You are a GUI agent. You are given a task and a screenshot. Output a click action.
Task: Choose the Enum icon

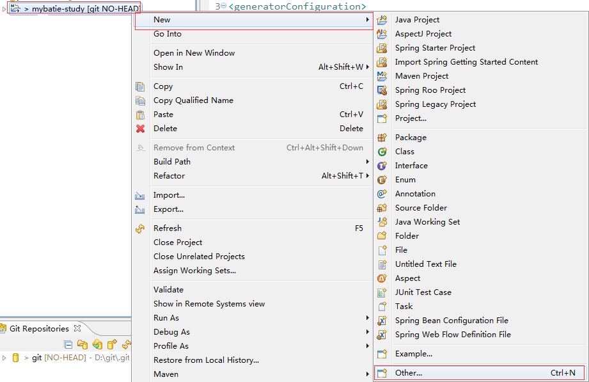tap(382, 180)
